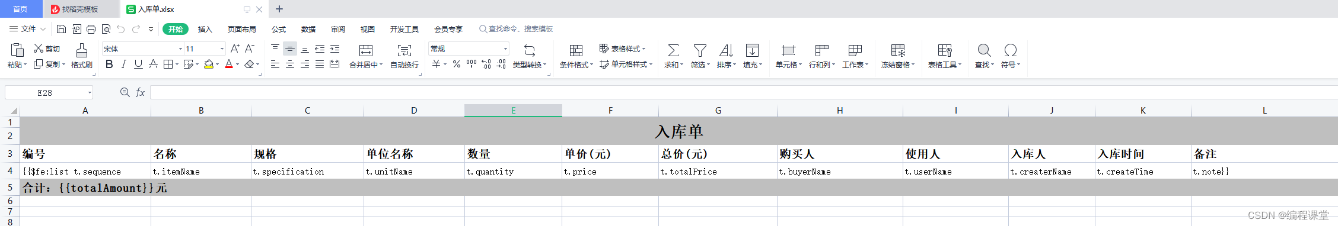Set vertical alignment to Middle
Viewport: 1338px width, 226px height.
coord(290,49)
